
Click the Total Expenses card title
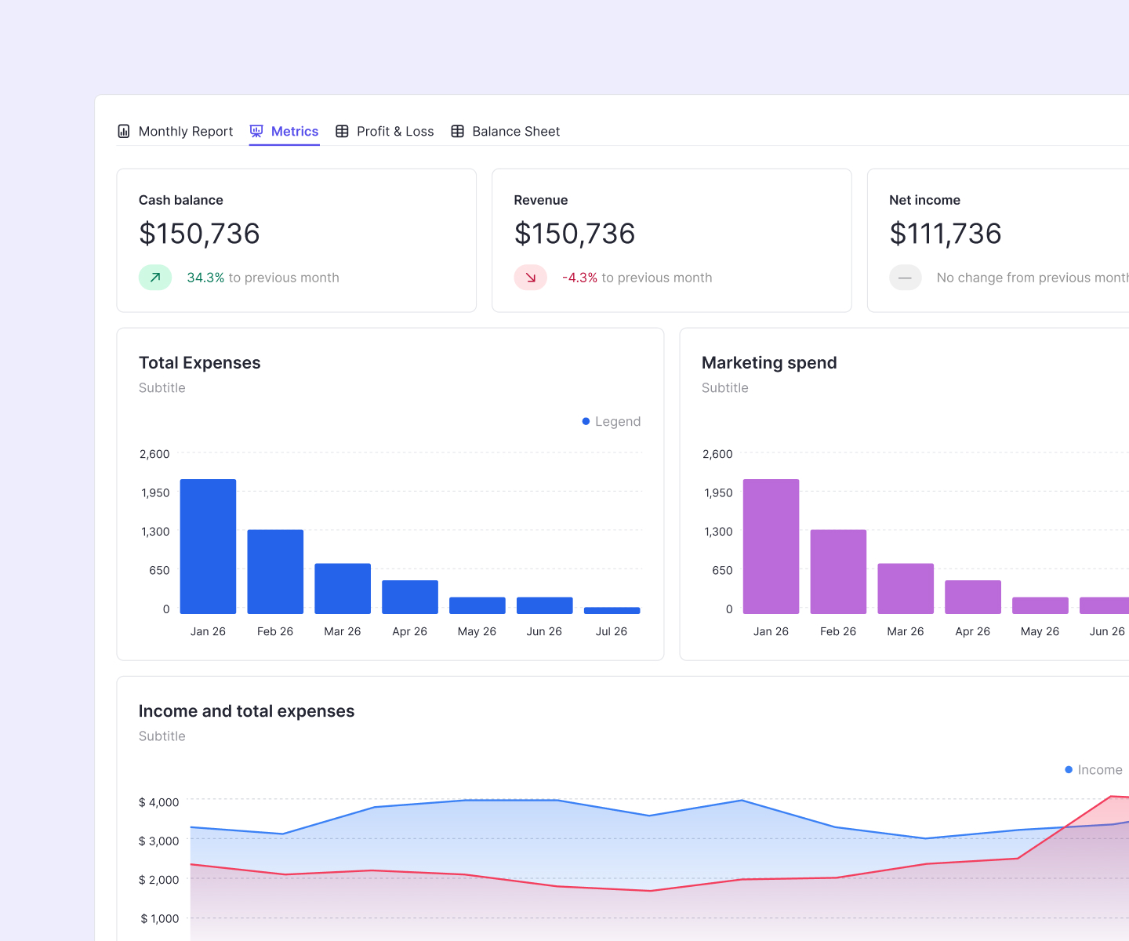(x=200, y=363)
